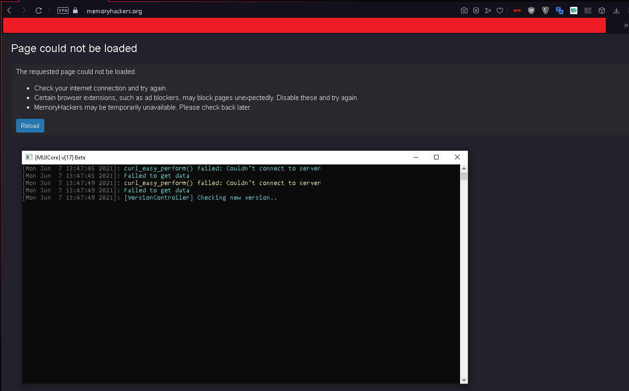Click the browser forward arrow

pos(24,11)
